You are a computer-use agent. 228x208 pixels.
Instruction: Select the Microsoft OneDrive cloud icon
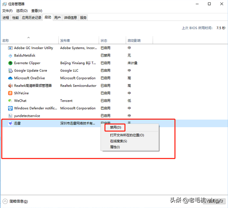tap(10, 78)
